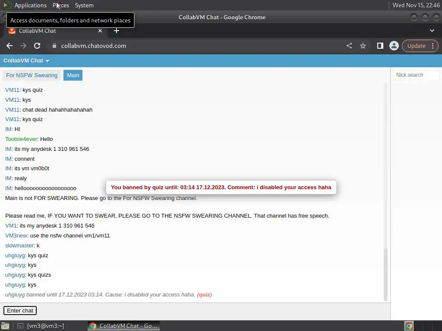Open Chrome's three-dot menu

433,46
